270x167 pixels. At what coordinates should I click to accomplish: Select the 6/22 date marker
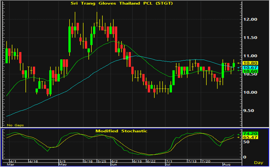151,161
